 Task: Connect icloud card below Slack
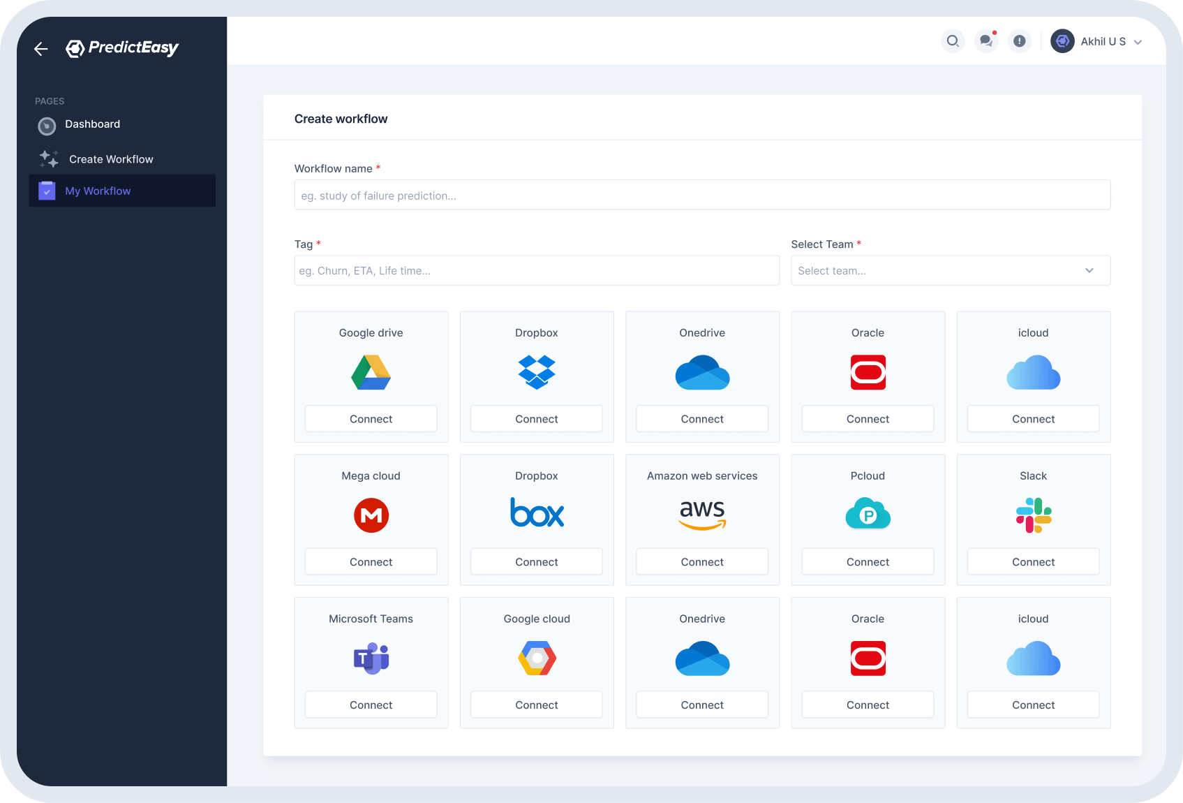(x=1034, y=705)
